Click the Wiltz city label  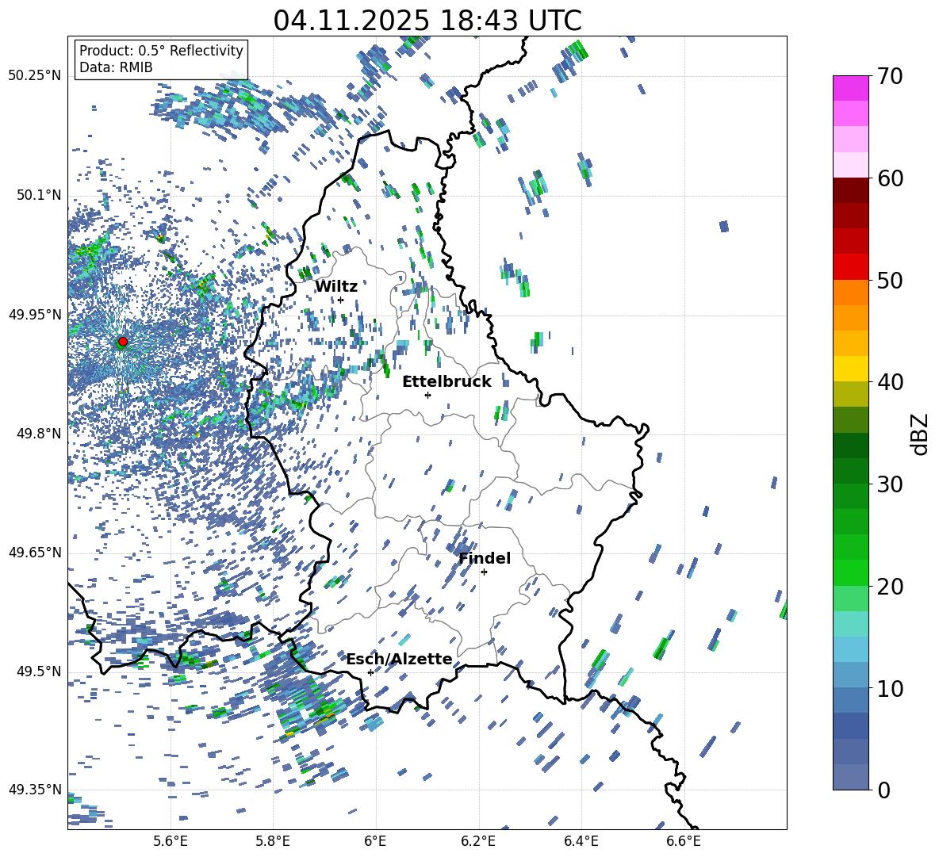336,287
